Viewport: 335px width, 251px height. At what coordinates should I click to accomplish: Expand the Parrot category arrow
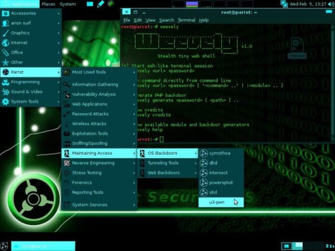(x=59, y=72)
